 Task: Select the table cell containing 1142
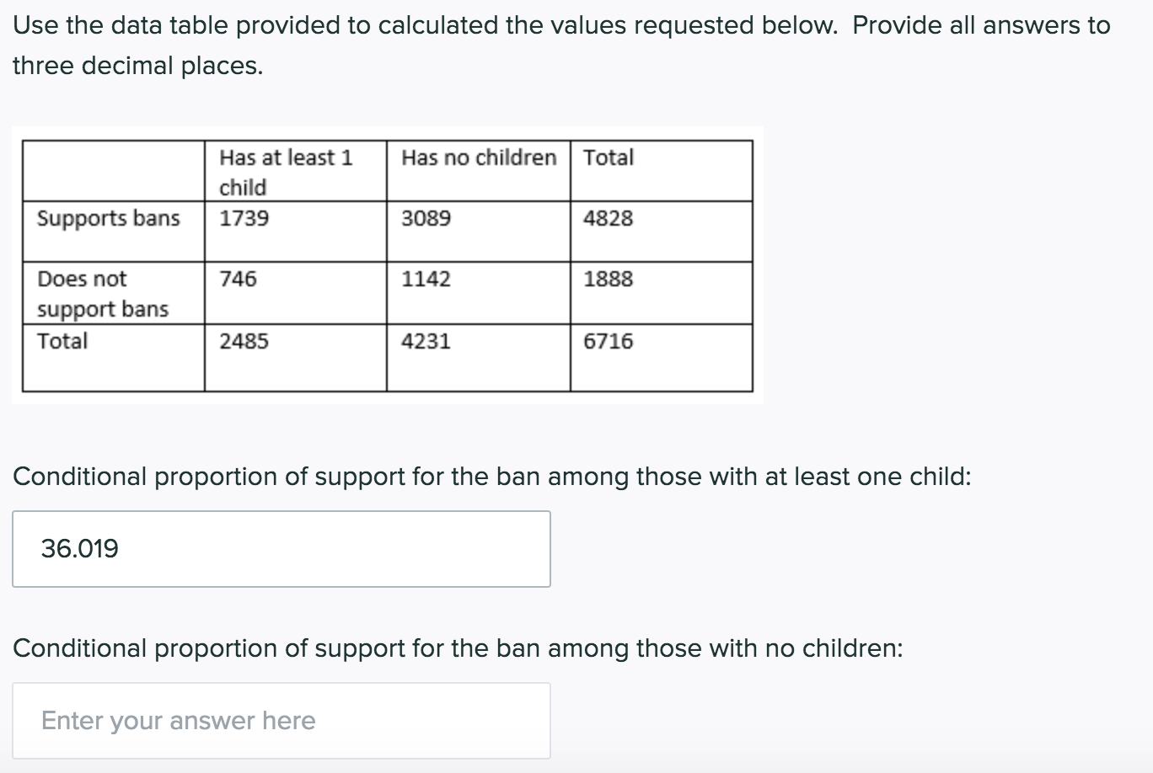(426, 280)
